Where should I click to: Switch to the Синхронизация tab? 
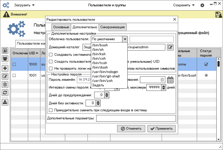coord(113,27)
